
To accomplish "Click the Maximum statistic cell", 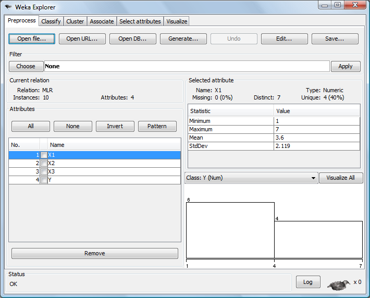I will tap(231, 129).
